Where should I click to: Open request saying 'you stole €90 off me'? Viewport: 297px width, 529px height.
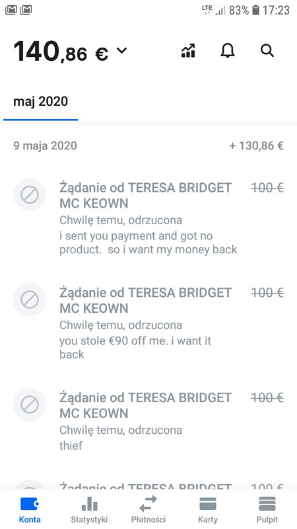pos(148,323)
